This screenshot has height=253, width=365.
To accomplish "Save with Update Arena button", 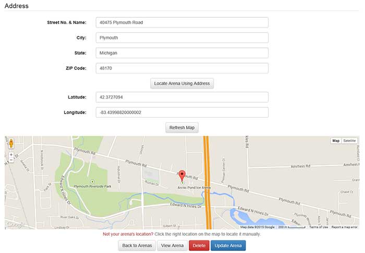I will pyautogui.click(x=228, y=246).
